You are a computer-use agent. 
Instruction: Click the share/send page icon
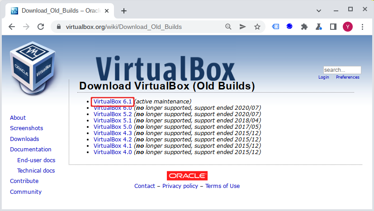point(242,27)
